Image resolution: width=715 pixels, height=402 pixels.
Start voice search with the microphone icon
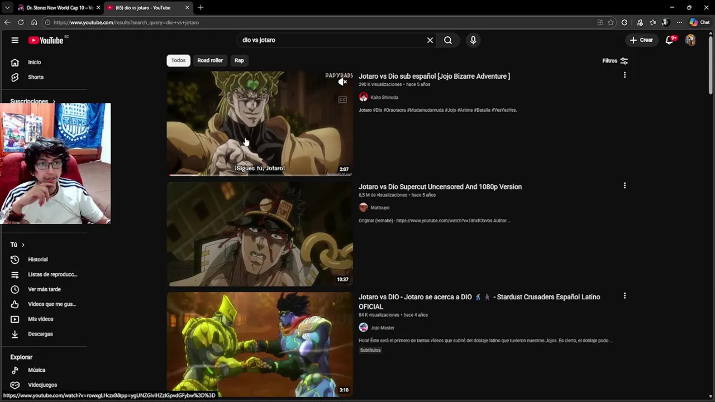coord(473,40)
